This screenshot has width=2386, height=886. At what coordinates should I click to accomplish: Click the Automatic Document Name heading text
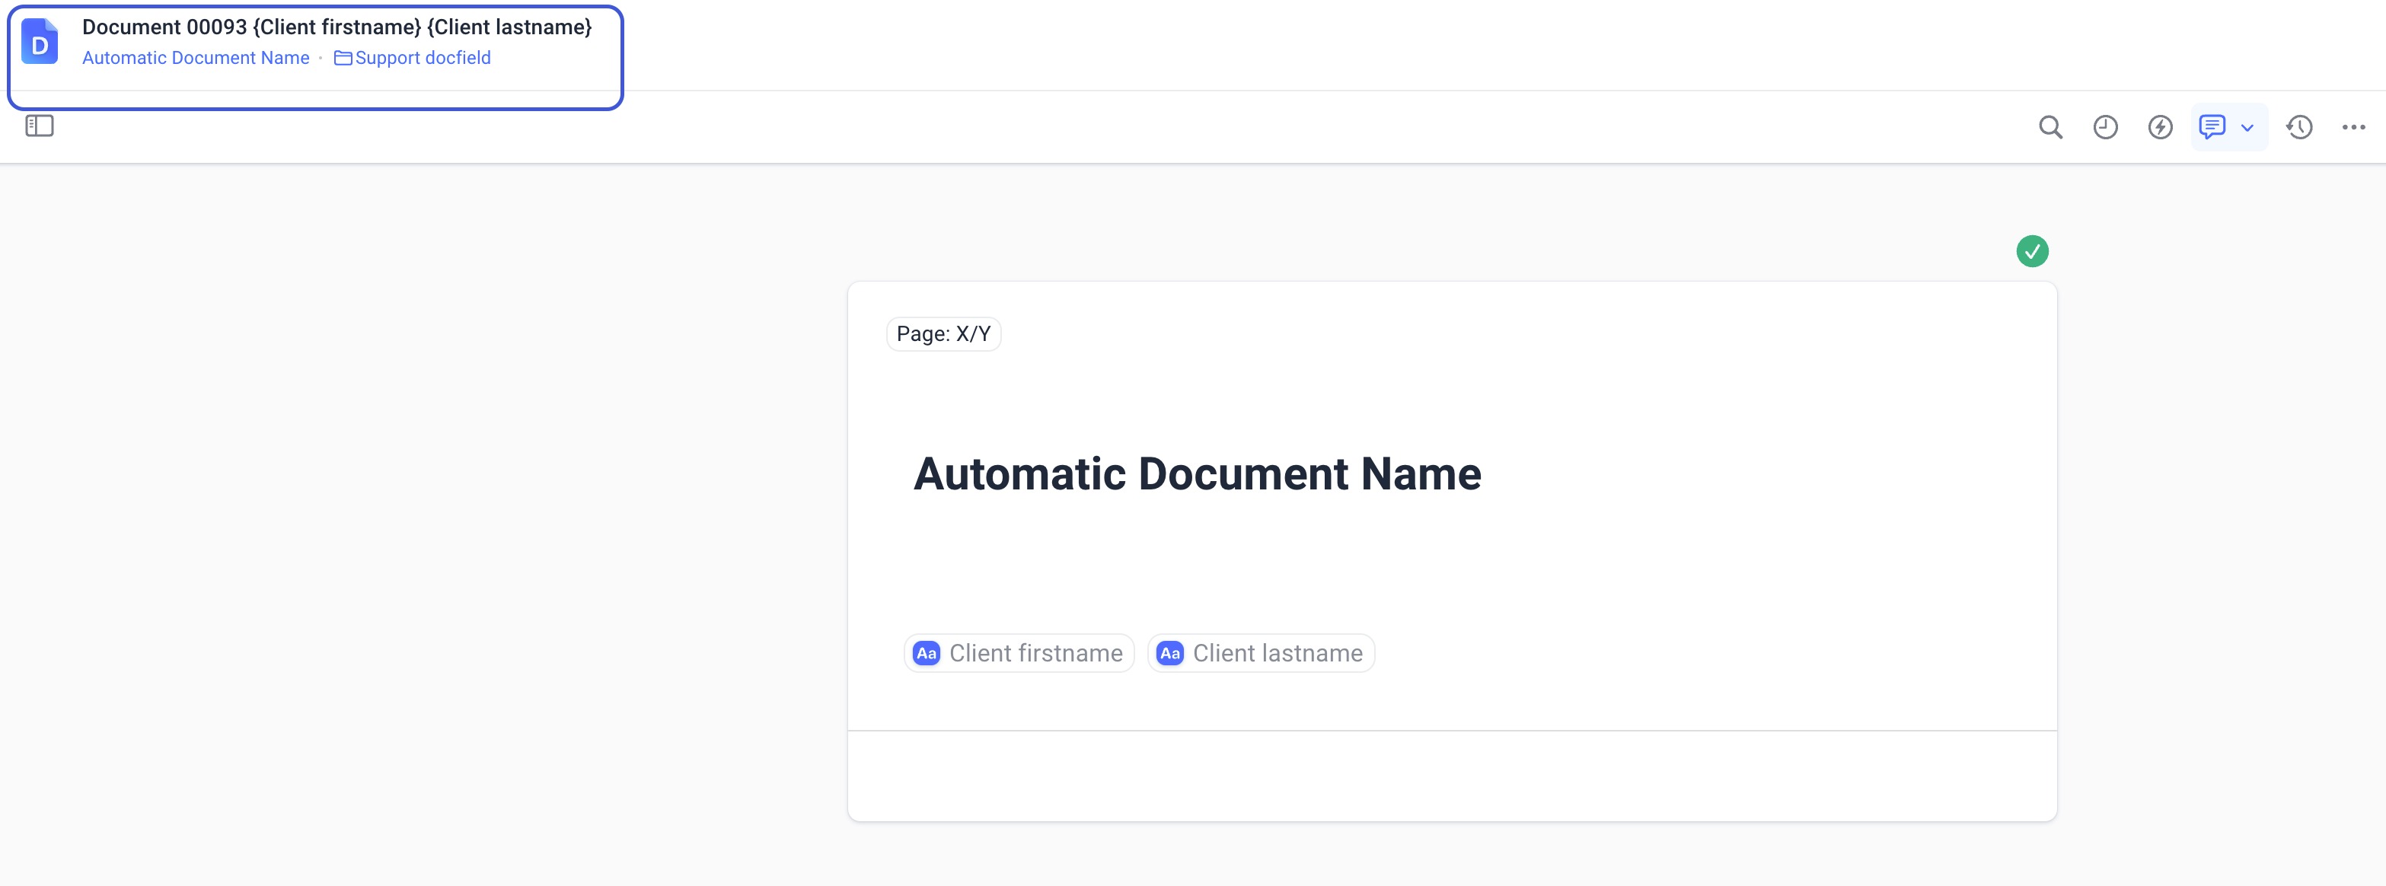pos(1197,474)
